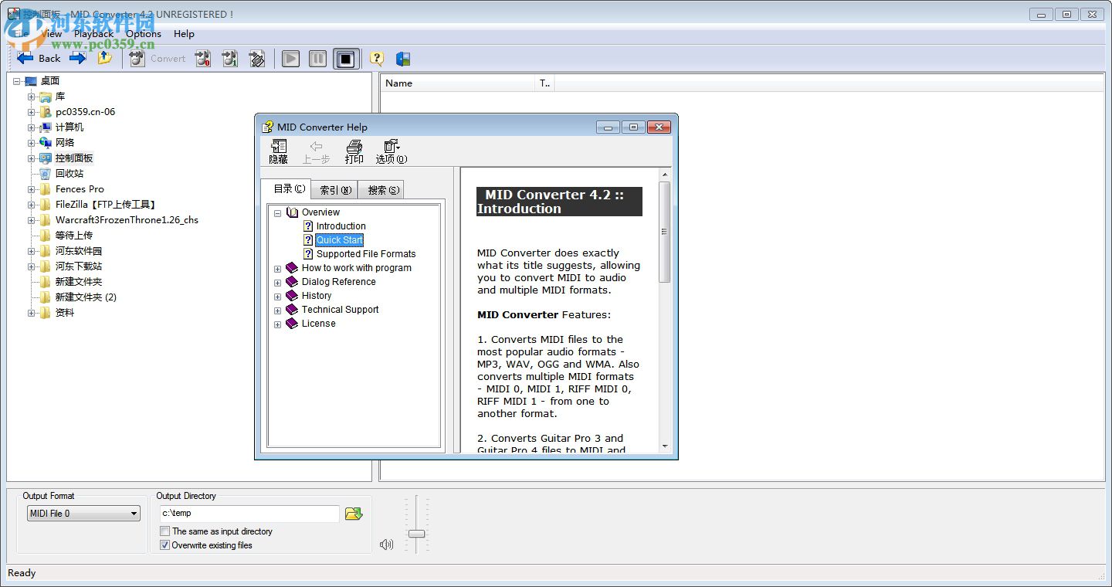Screen dimensions: 1112x587
Task: Open the View menu
Action: tap(51, 34)
